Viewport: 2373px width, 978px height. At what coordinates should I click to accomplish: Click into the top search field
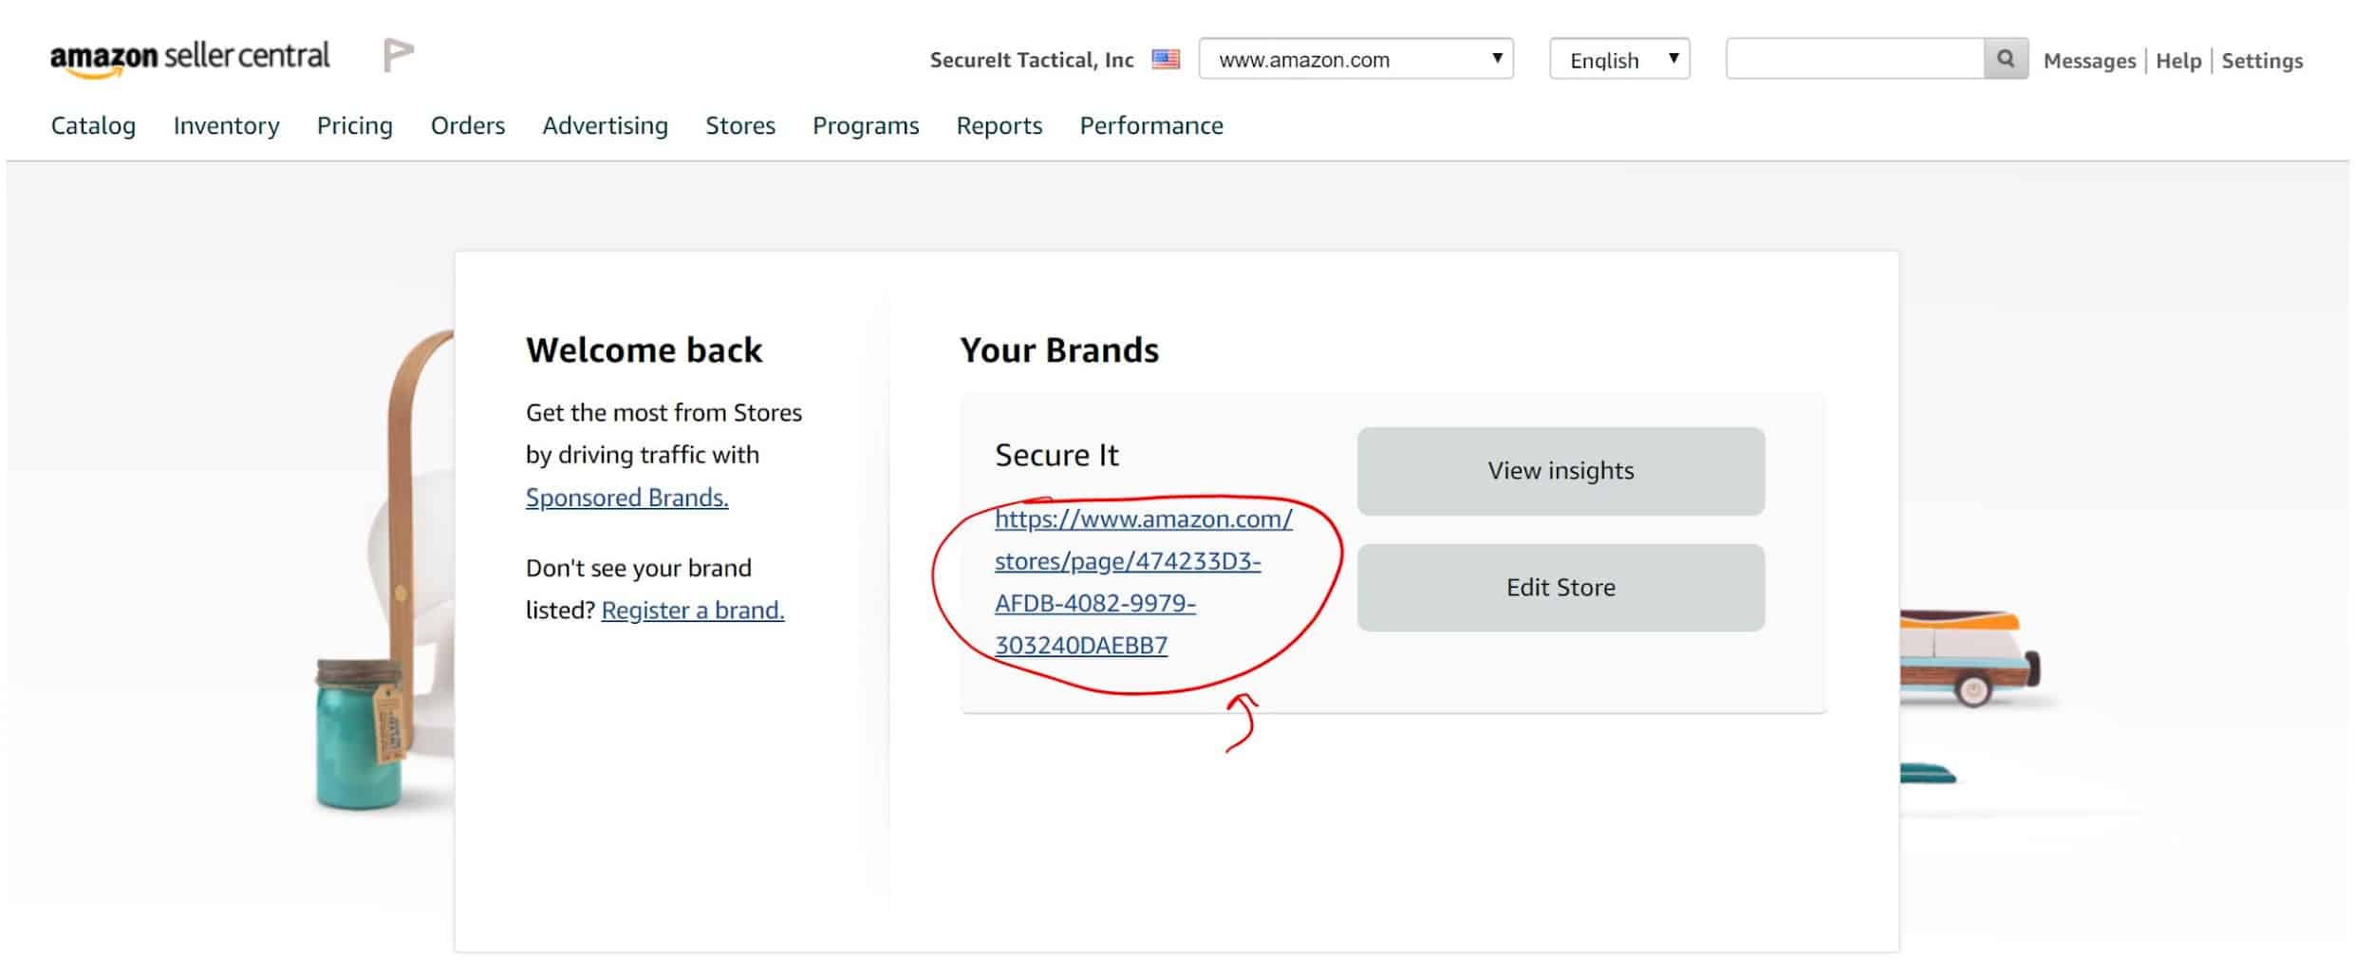click(1855, 59)
